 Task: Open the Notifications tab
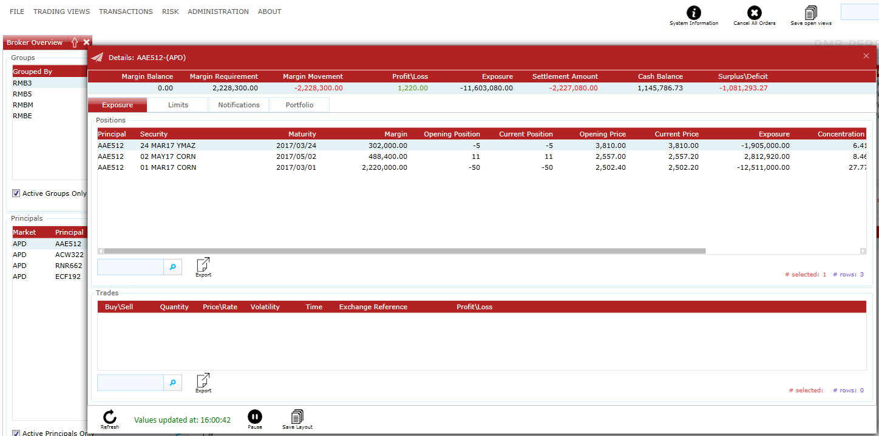point(239,105)
